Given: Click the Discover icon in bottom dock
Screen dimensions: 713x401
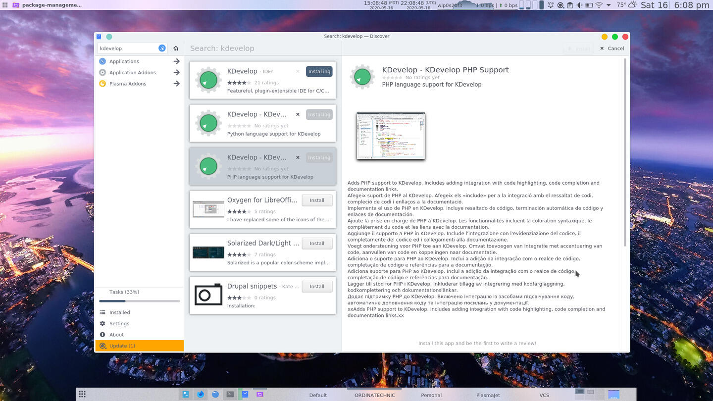Looking at the screenshot, I should pos(245,395).
